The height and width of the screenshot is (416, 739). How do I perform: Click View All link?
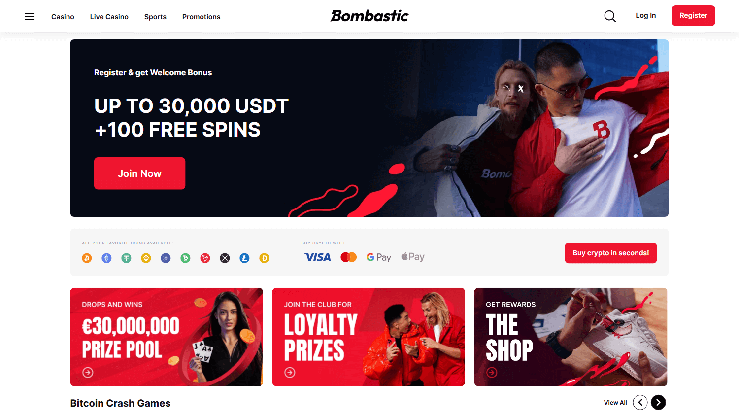tap(615, 403)
